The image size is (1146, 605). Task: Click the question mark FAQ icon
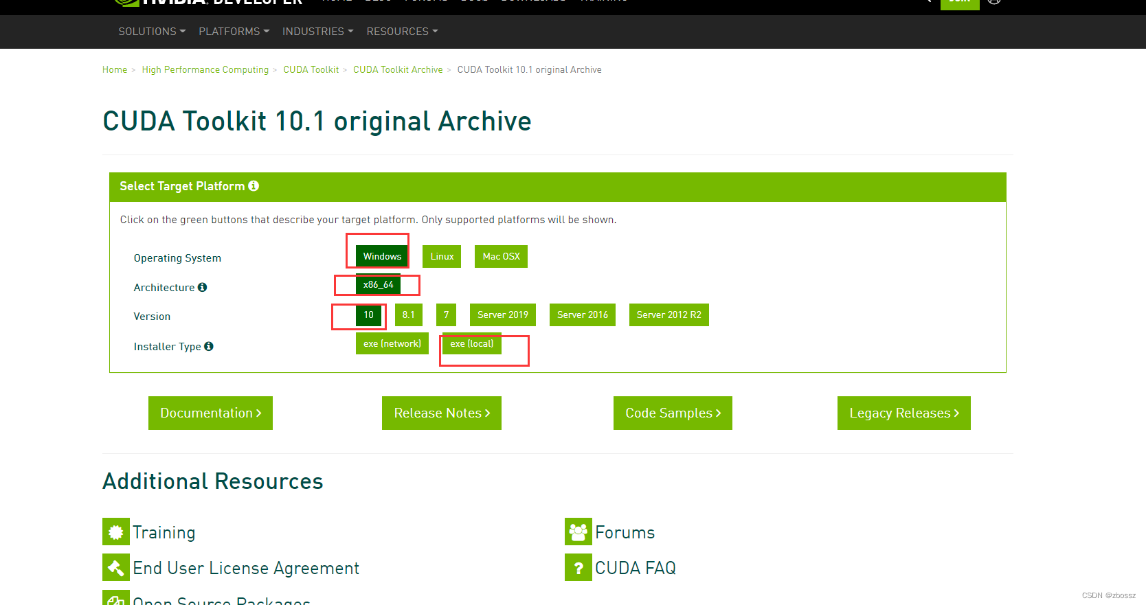pyautogui.click(x=578, y=567)
